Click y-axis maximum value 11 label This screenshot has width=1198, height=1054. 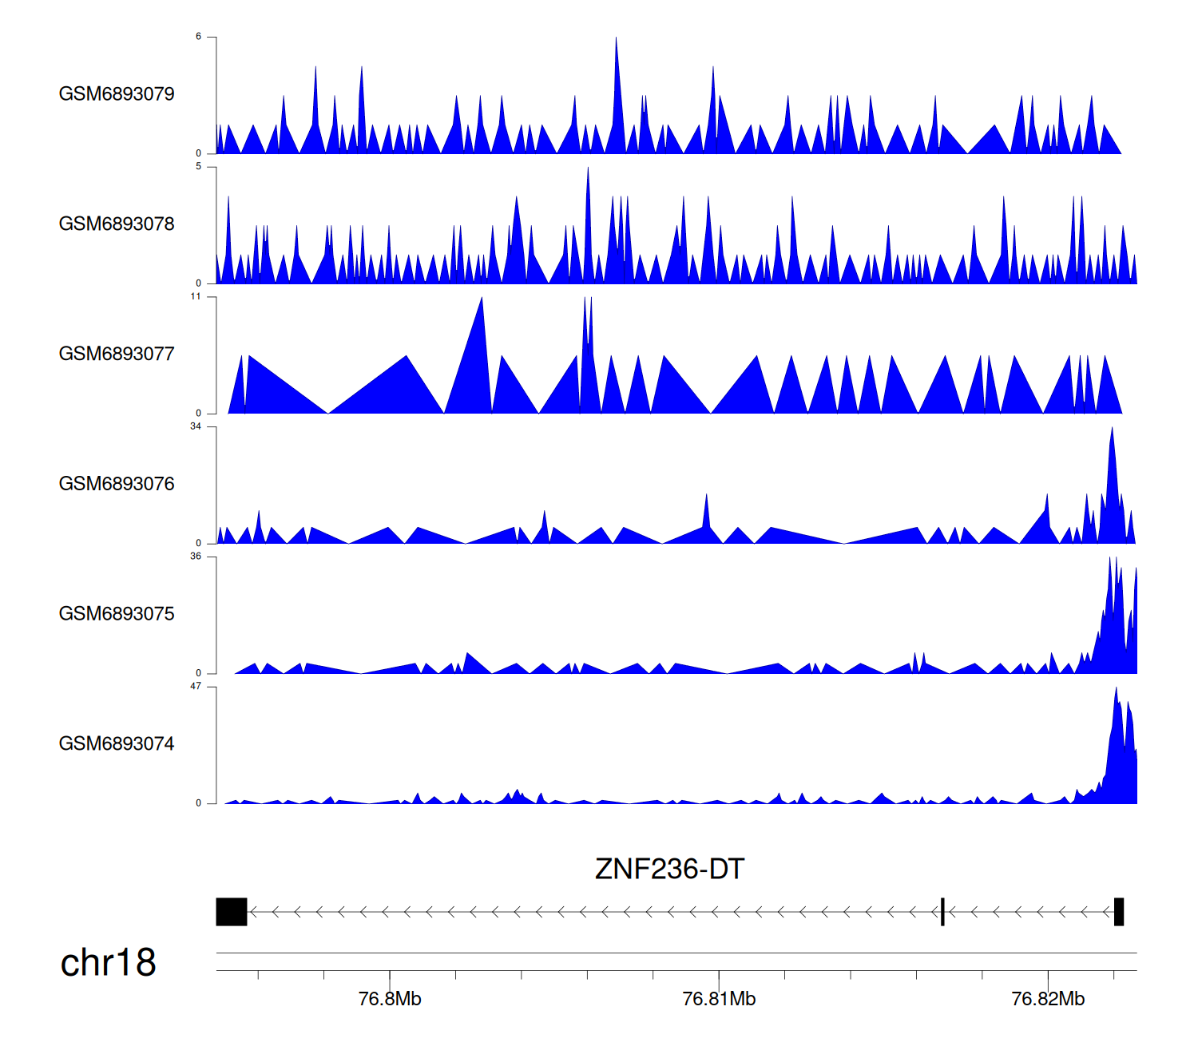click(196, 297)
